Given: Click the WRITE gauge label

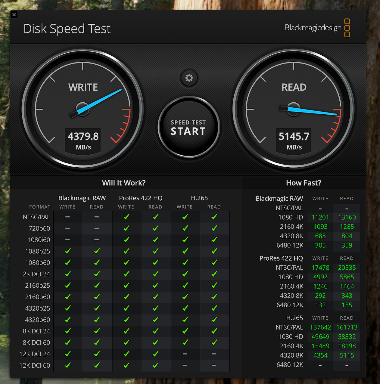Looking at the screenshot, I should [83, 87].
